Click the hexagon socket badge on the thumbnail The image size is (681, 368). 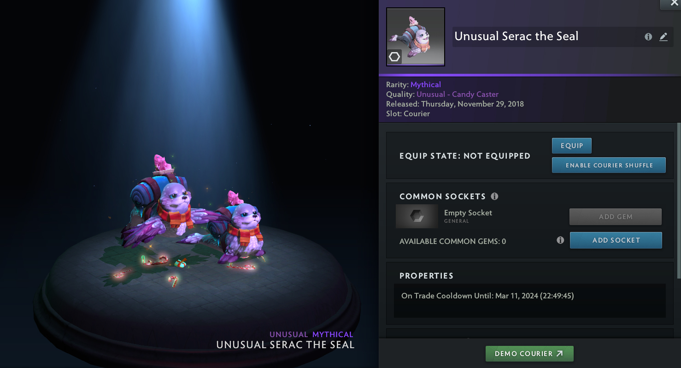tap(394, 57)
